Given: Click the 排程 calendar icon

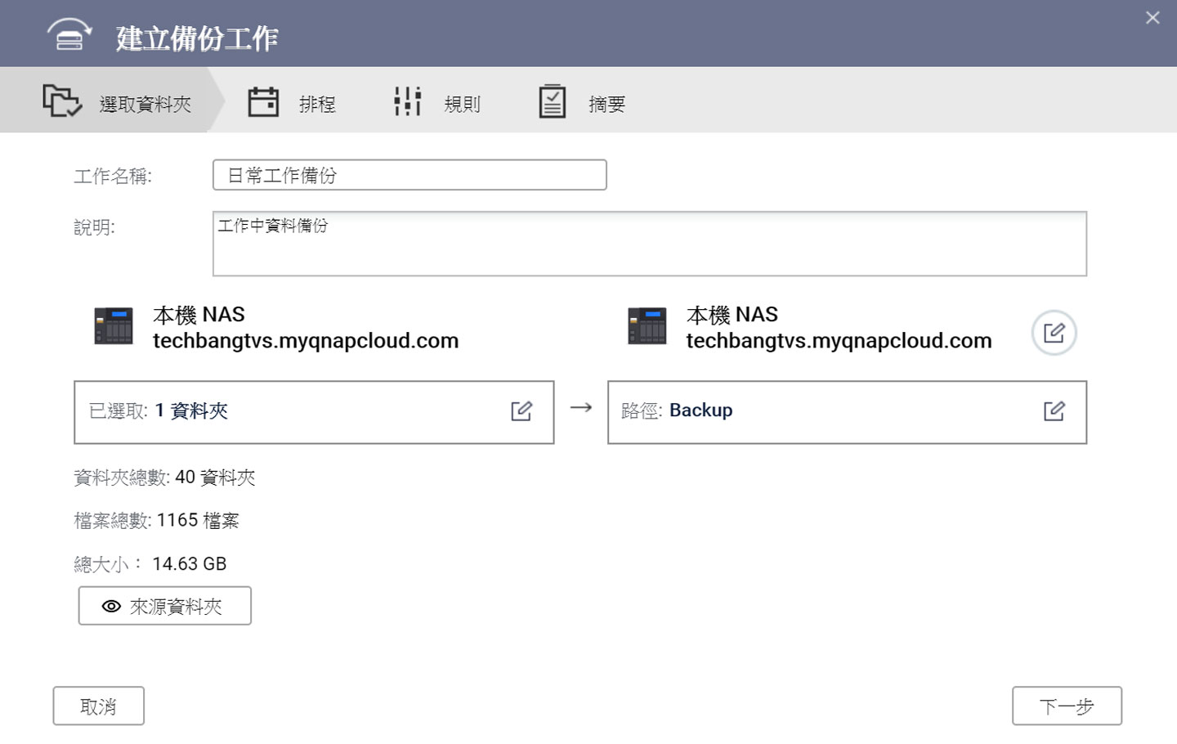Looking at the screenshot, I should coord(263,102).
